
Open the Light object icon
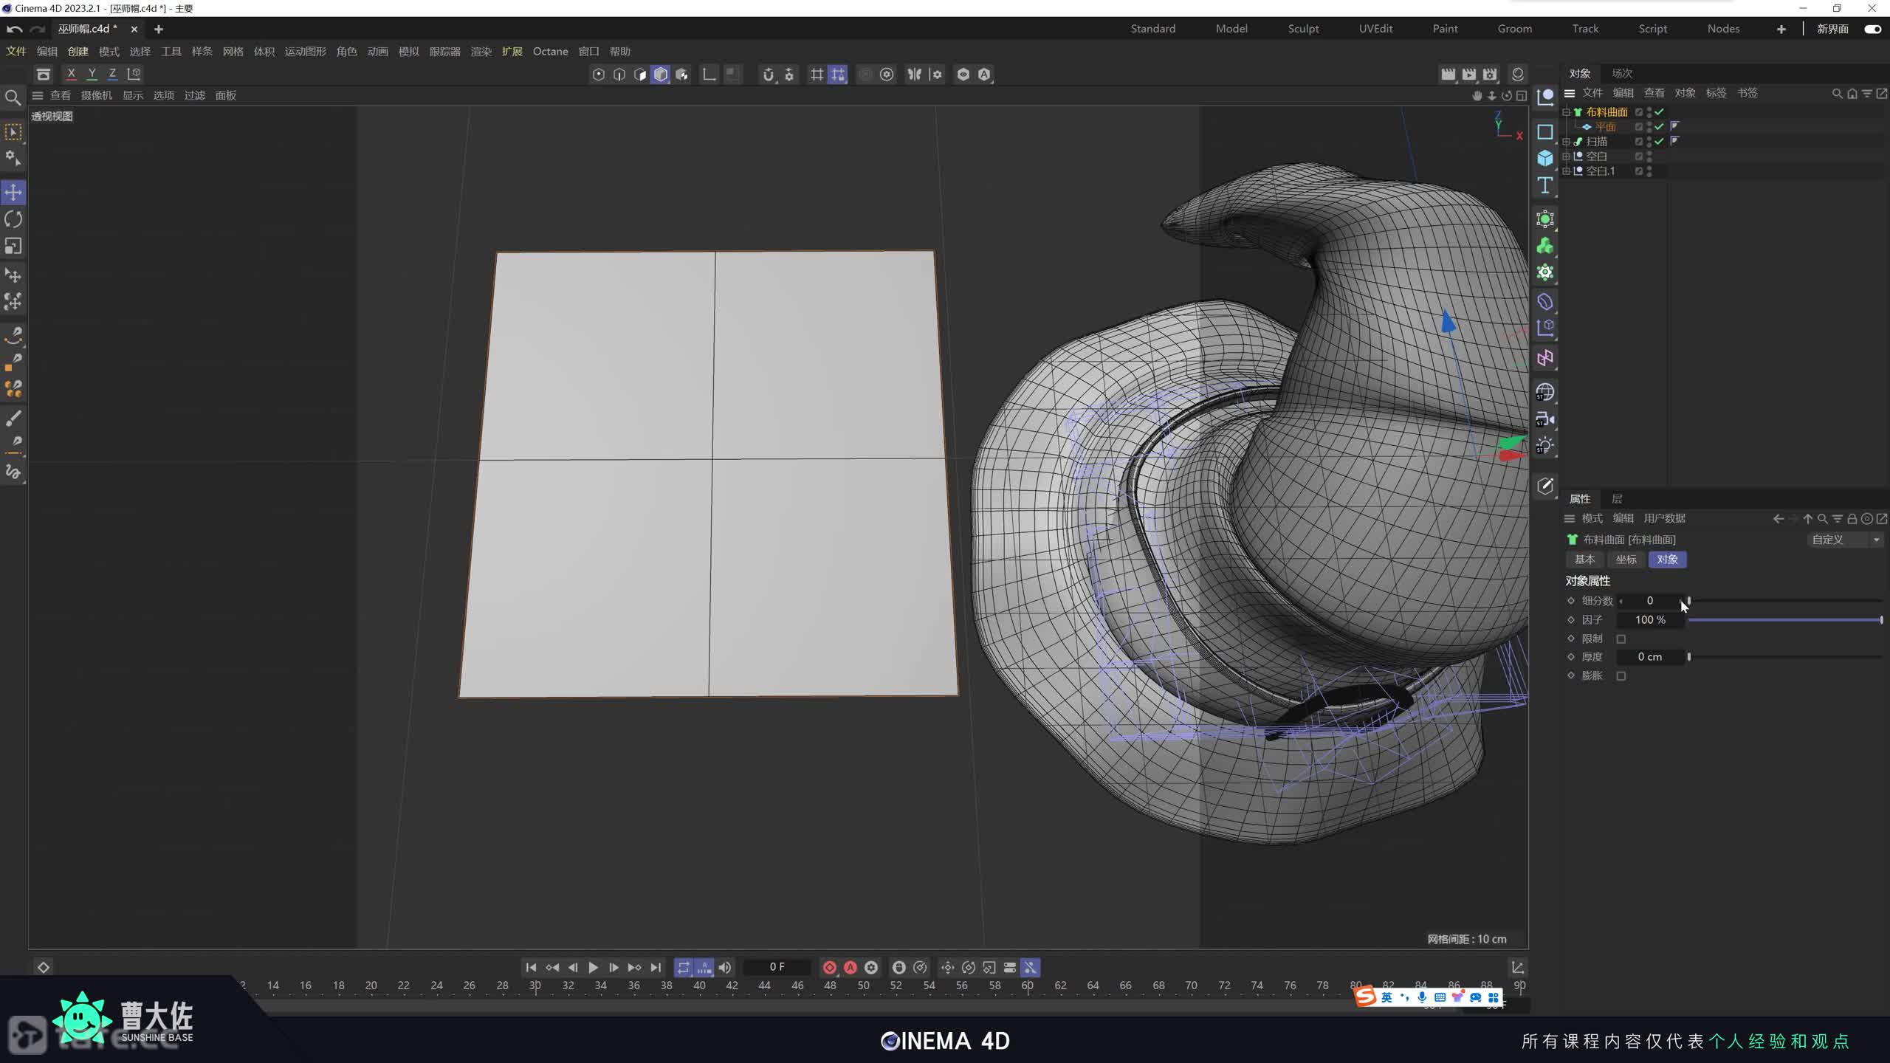pos(1544,446)
